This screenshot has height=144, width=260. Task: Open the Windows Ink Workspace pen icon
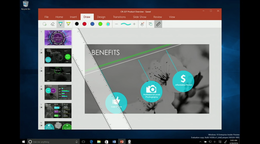[x=225, y=142]
